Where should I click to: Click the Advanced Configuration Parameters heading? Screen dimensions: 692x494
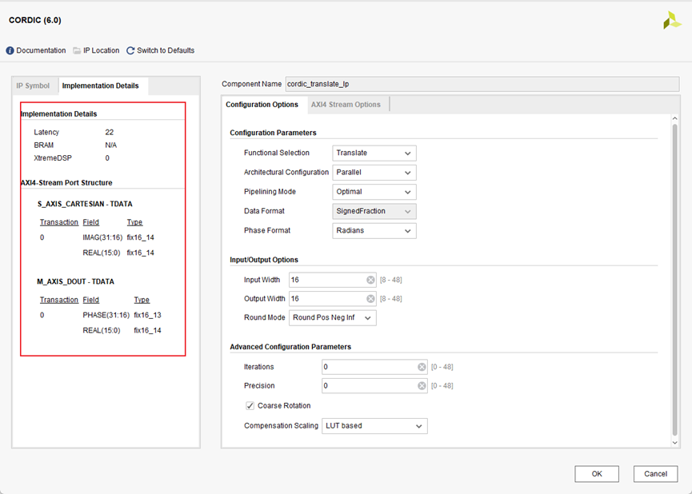[290, 347]
